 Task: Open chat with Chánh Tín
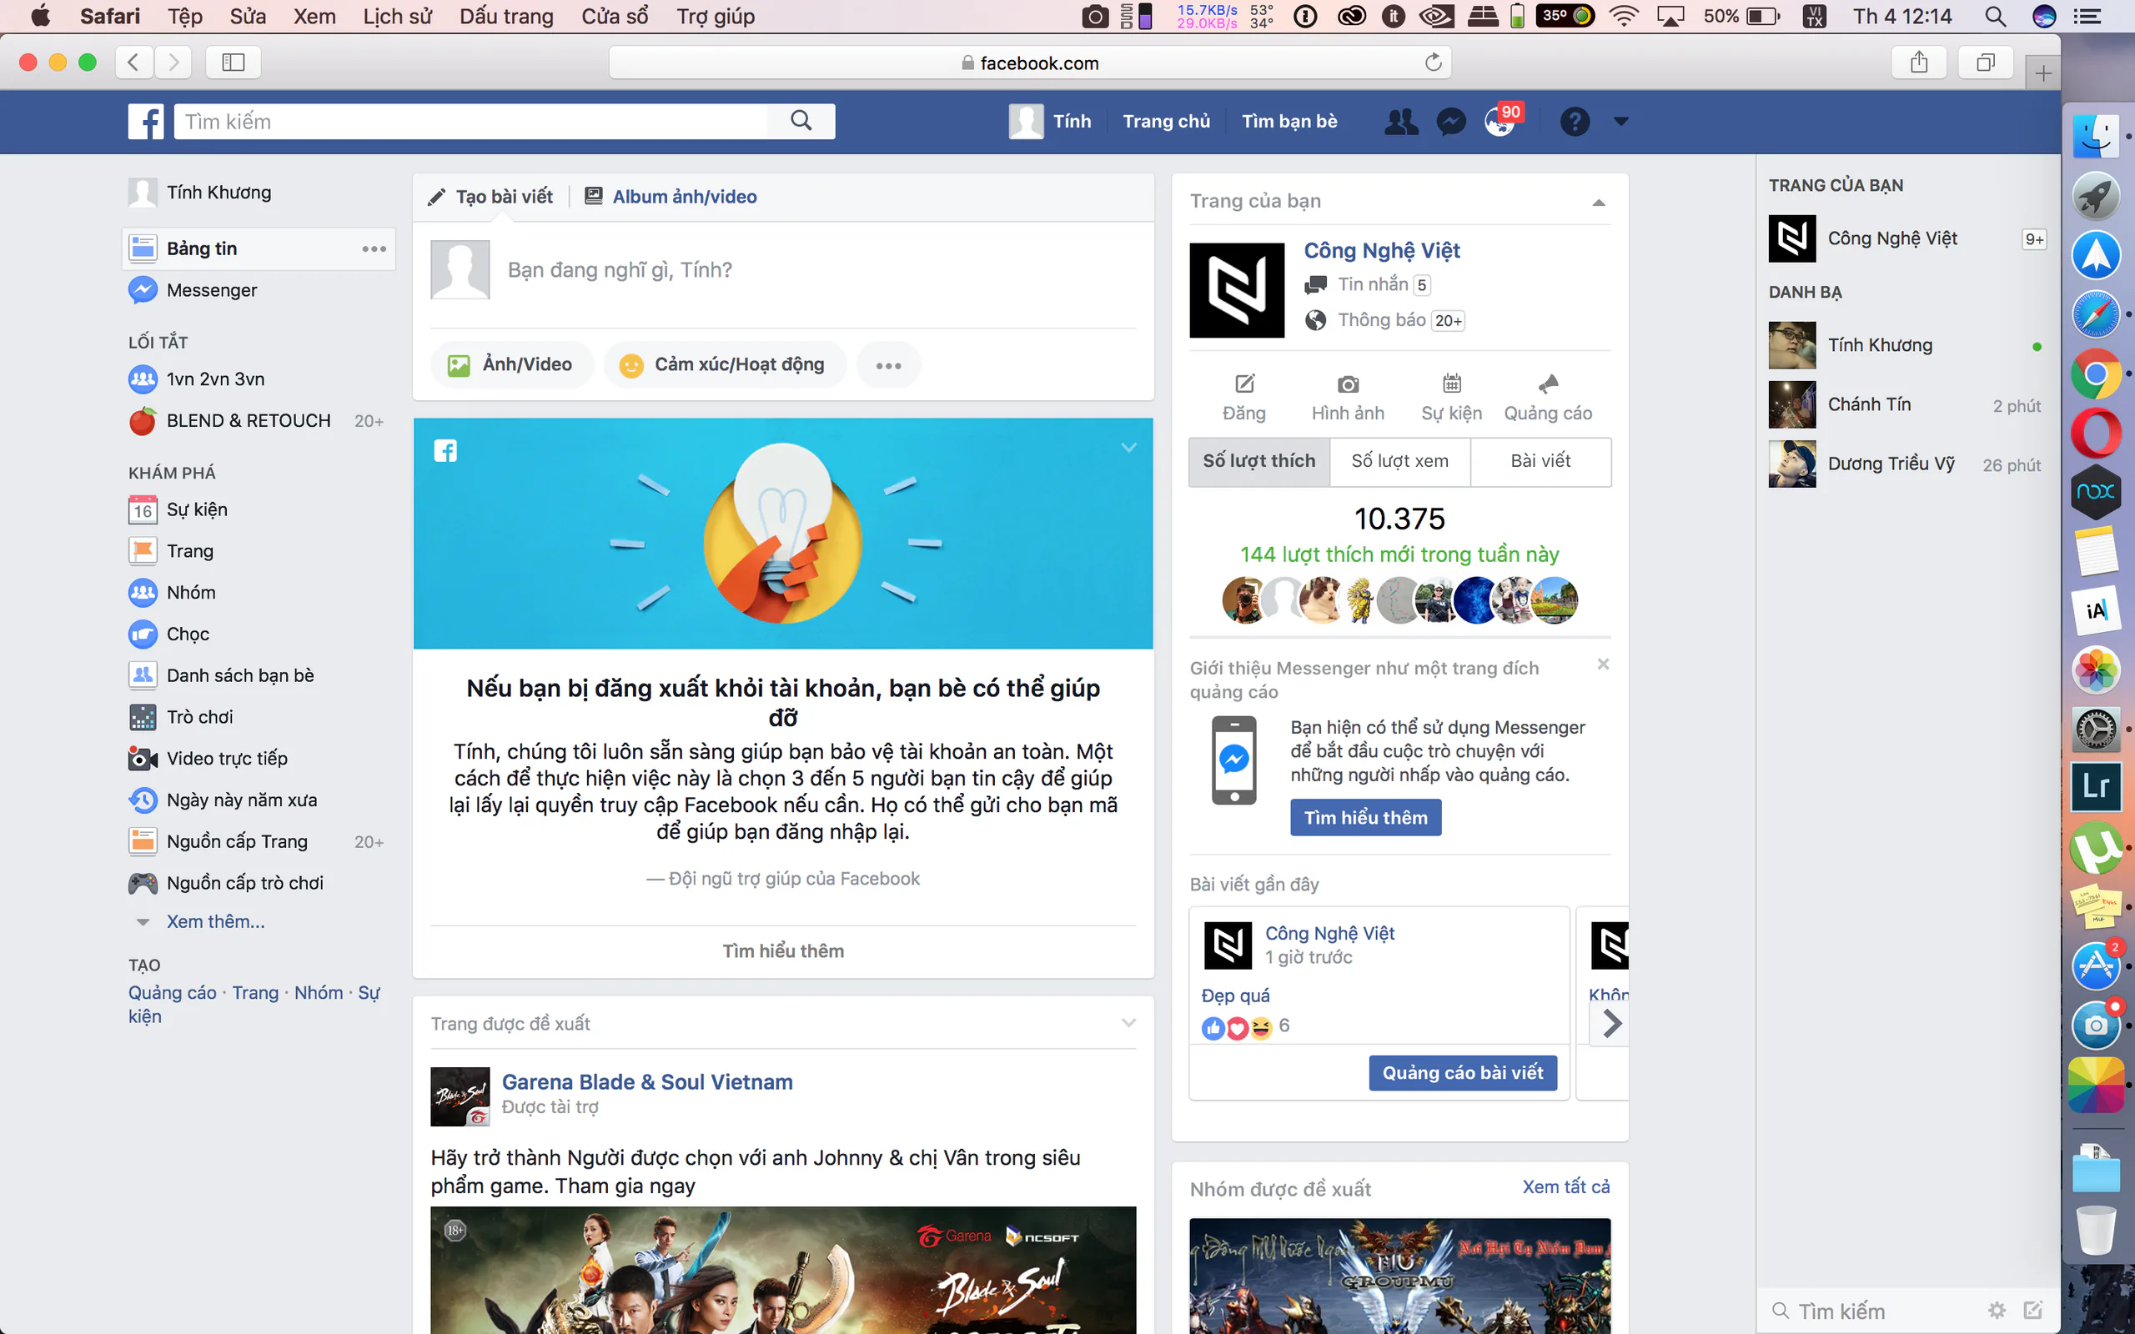pyautogui.click(x=1906, y=405)
